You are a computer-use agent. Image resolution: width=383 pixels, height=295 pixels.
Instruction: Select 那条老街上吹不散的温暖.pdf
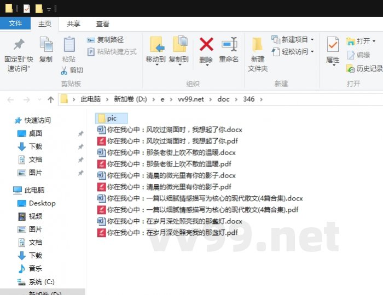tap(164, 164)
